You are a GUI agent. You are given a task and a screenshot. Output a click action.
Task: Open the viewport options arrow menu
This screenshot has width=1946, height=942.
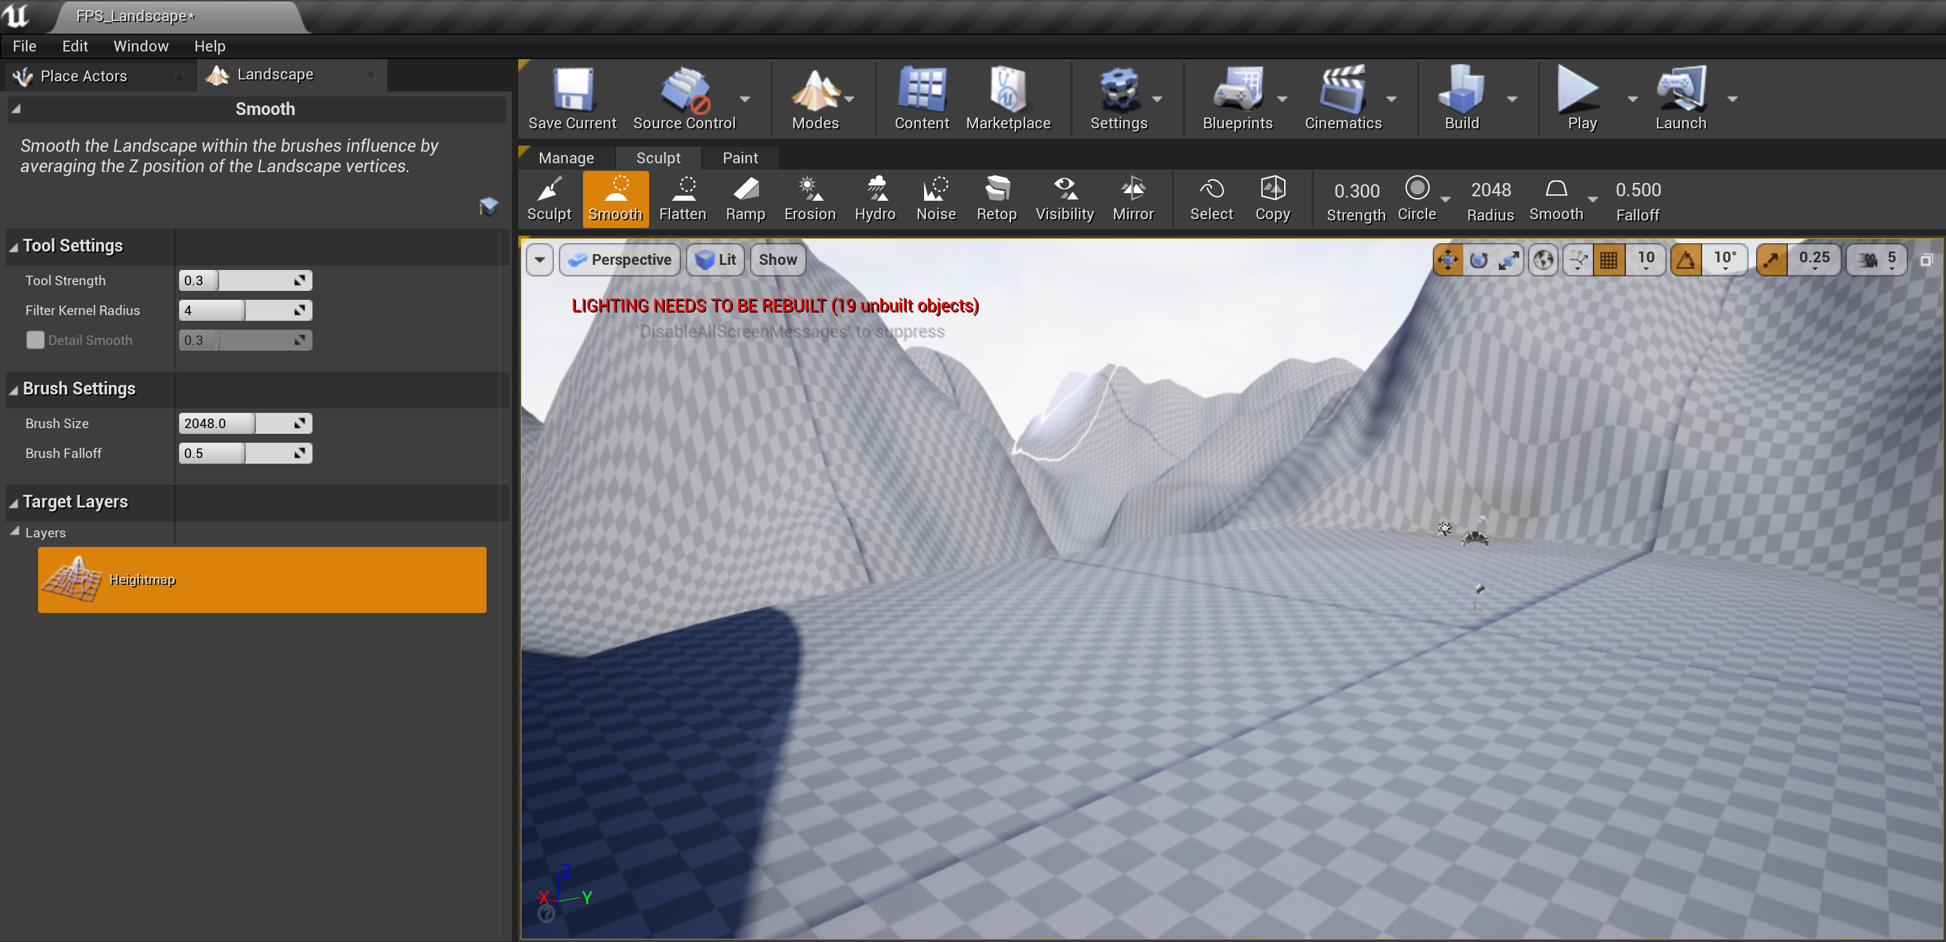(x=539, y=259)
